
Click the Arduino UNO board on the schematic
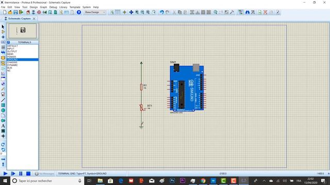pos(187,88)
